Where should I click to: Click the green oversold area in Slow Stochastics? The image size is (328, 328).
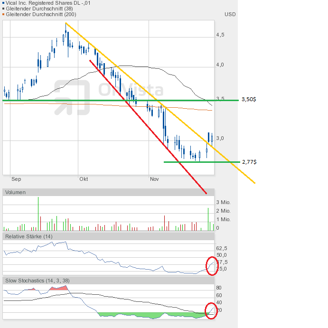point(133,315)
